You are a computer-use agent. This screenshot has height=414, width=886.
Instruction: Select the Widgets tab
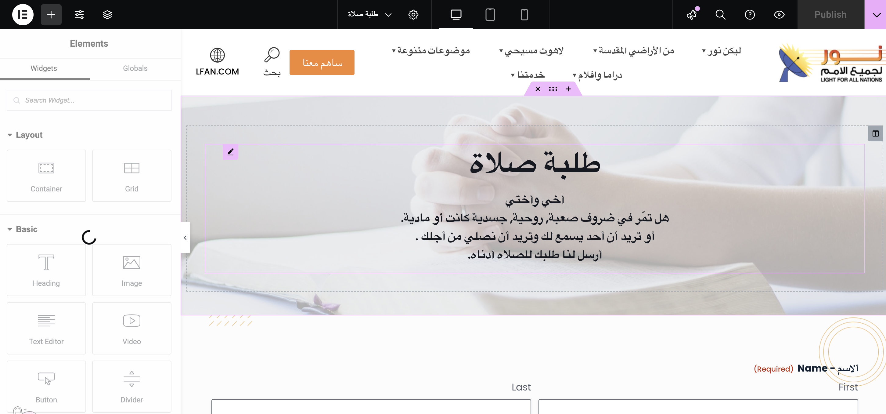[44, 68]
